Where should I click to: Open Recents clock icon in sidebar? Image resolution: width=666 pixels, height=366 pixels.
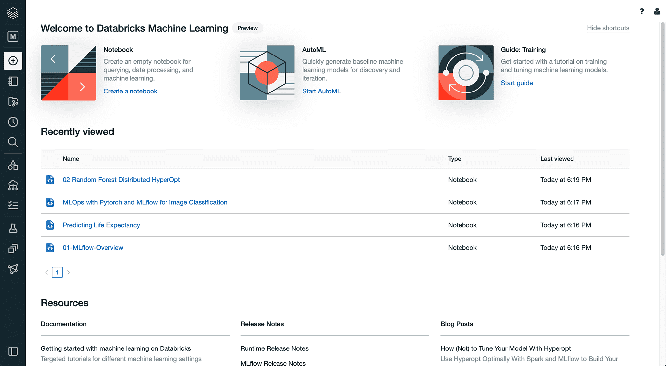(x=13, y=122)
